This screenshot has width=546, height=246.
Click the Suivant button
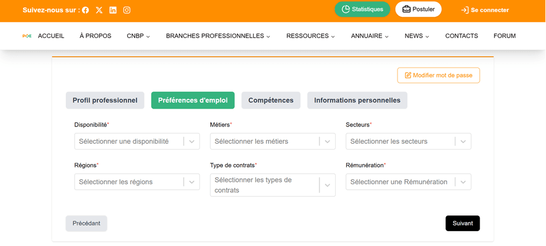click(462, 223)
